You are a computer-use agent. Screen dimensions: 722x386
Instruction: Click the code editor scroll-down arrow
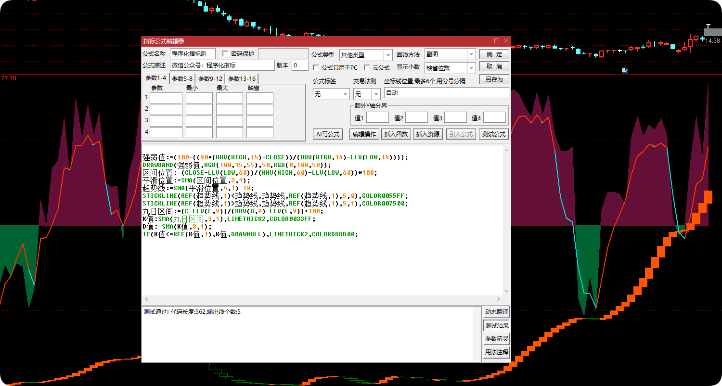click(x=506, y=291)
